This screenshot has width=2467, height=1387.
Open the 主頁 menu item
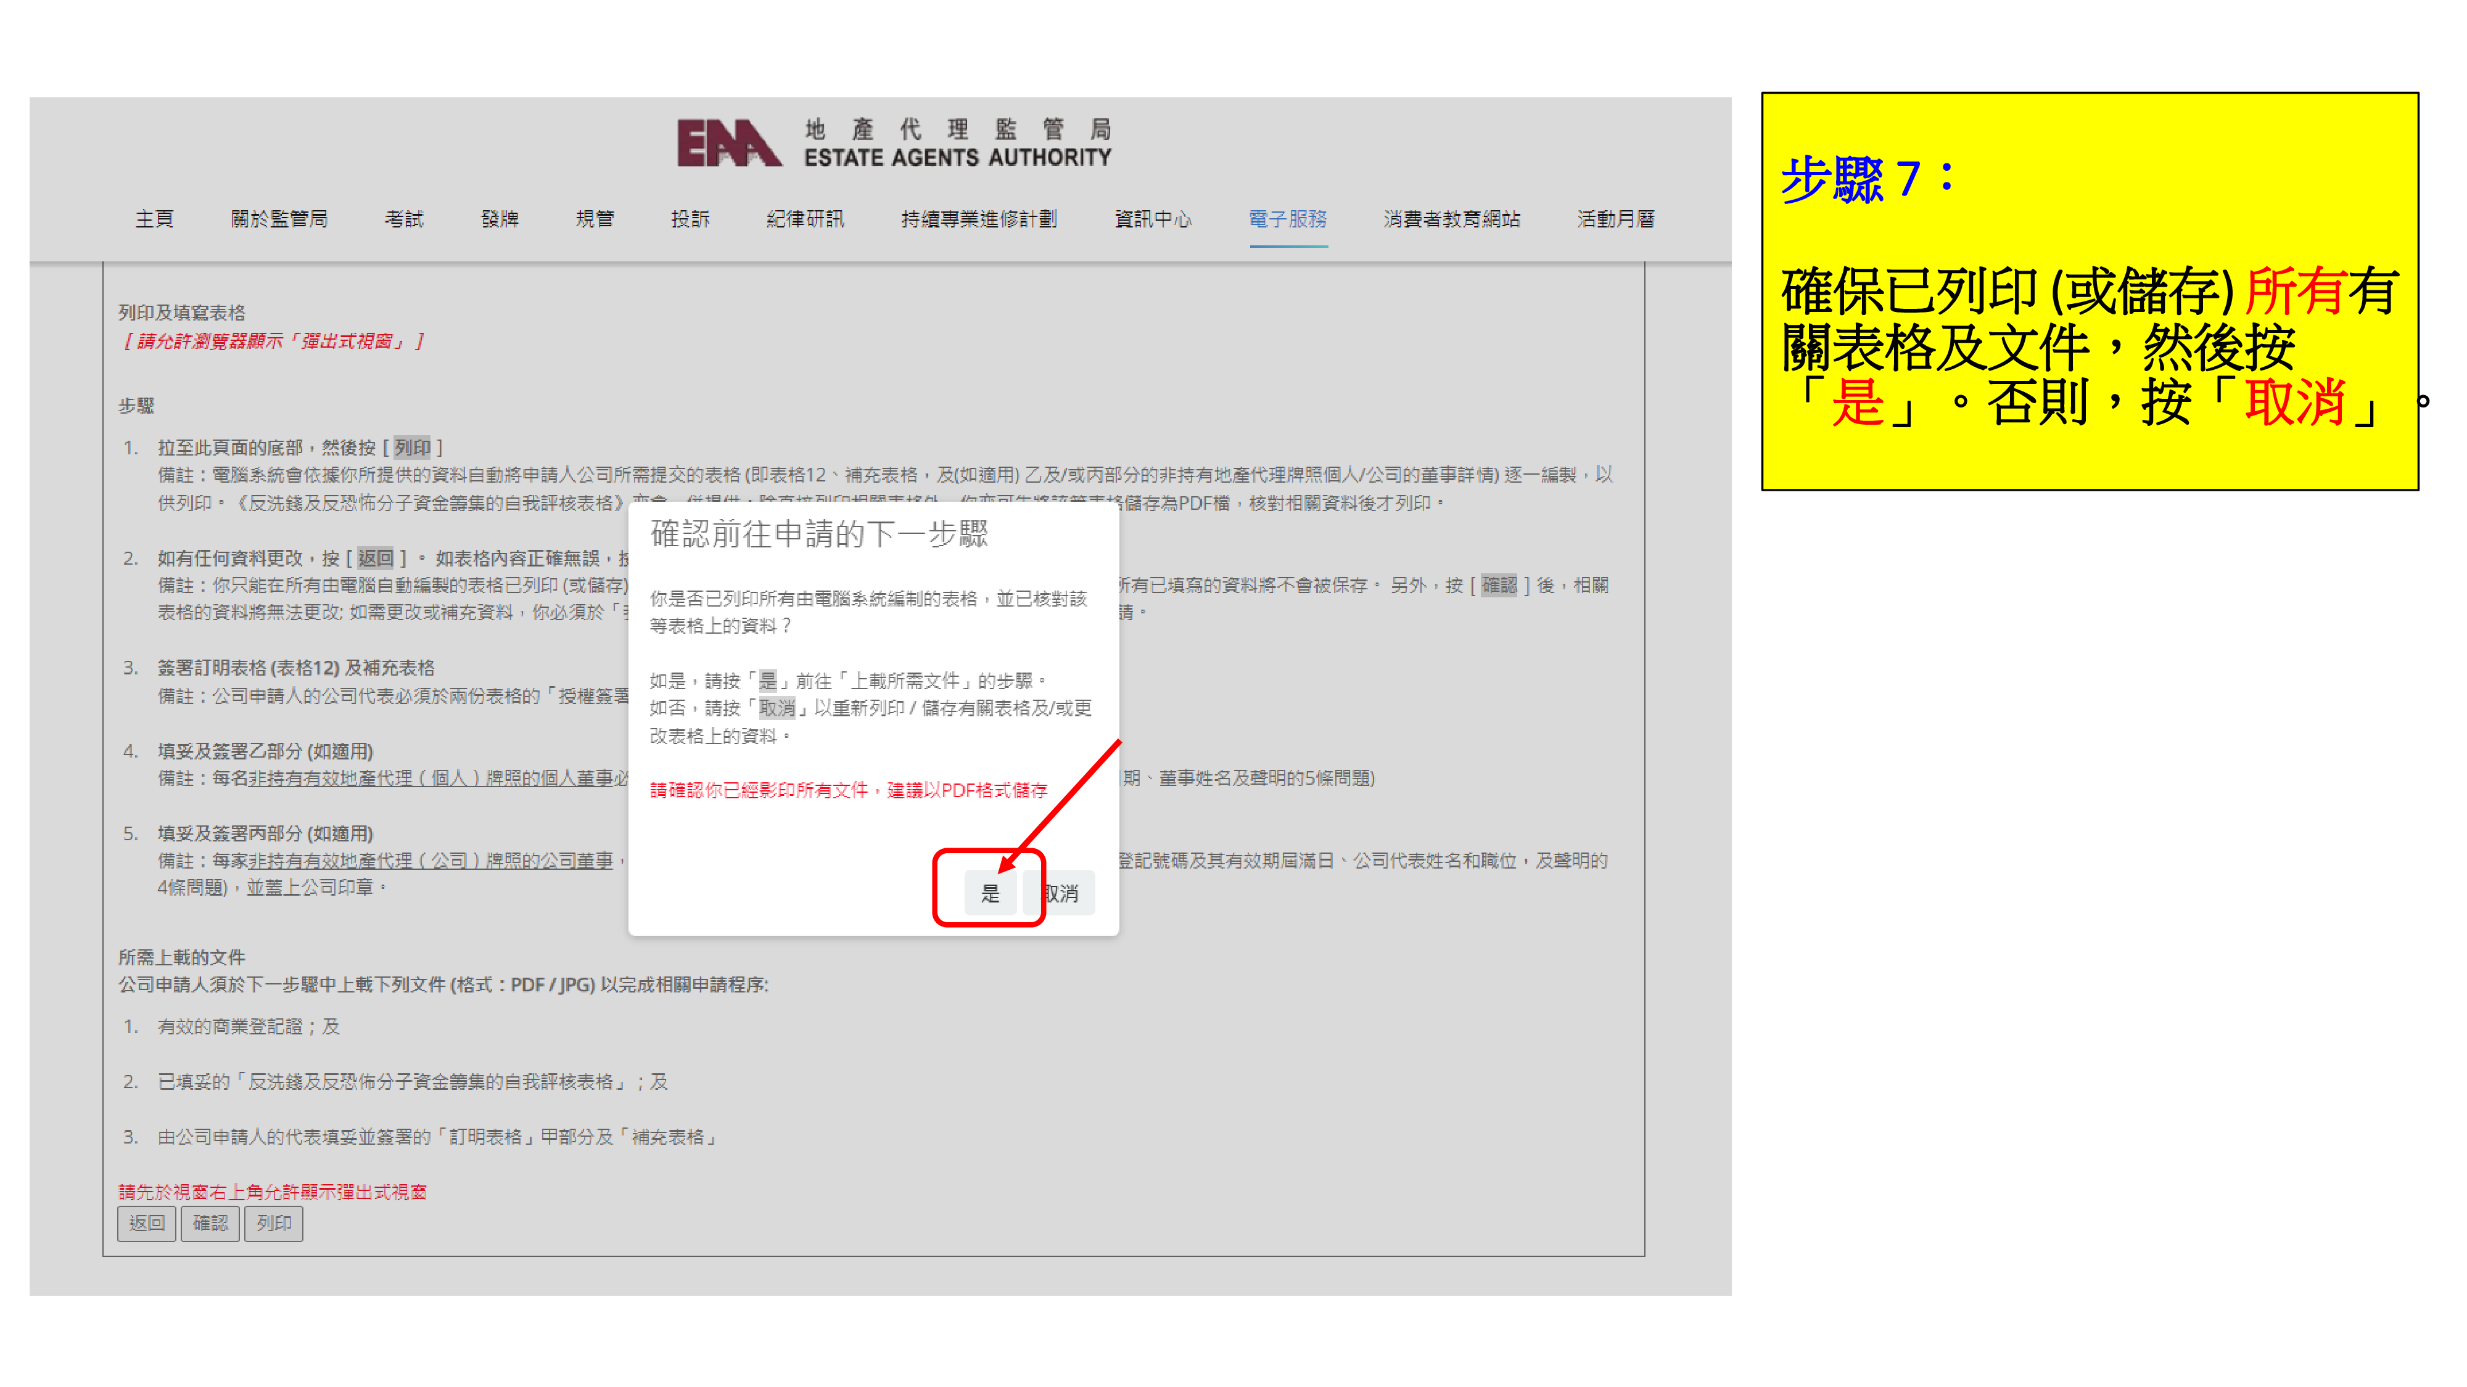coord(154,219)
